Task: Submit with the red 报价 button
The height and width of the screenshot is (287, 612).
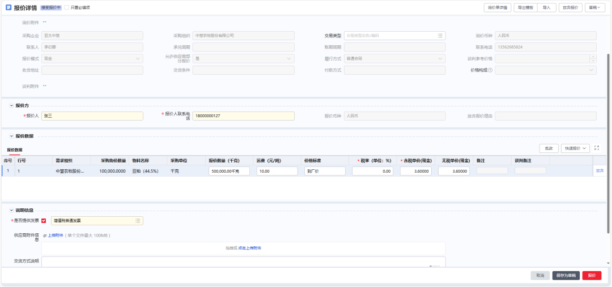Action: (592, 275)
